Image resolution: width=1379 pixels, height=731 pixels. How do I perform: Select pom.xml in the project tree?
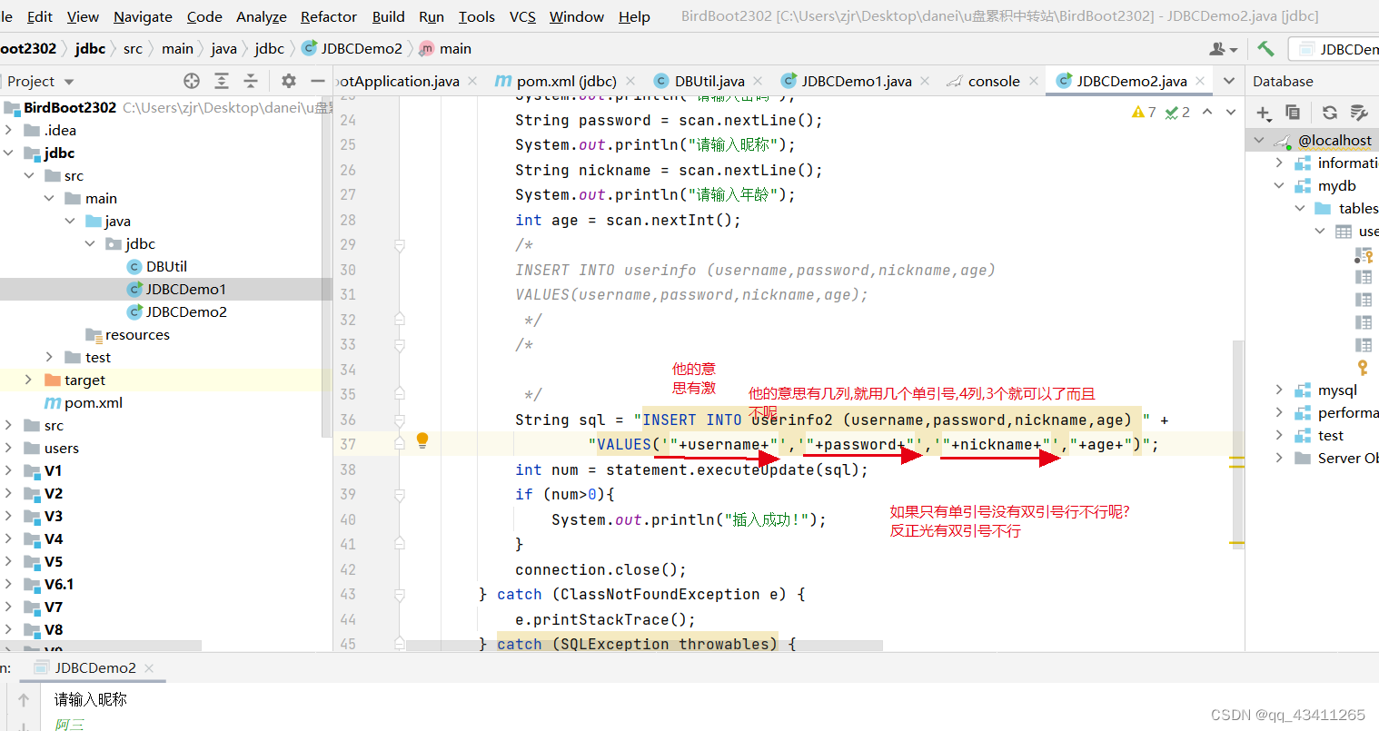[93, 402]
